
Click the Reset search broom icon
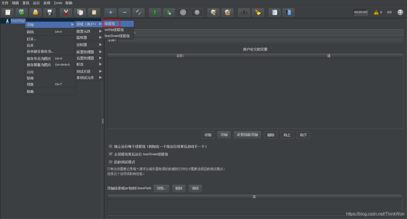click(258, 12)
